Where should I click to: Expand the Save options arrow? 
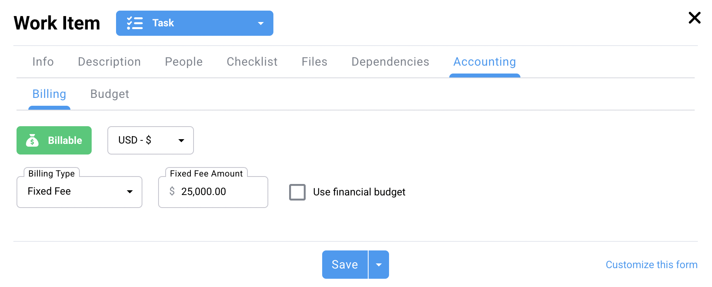(378, 265)
